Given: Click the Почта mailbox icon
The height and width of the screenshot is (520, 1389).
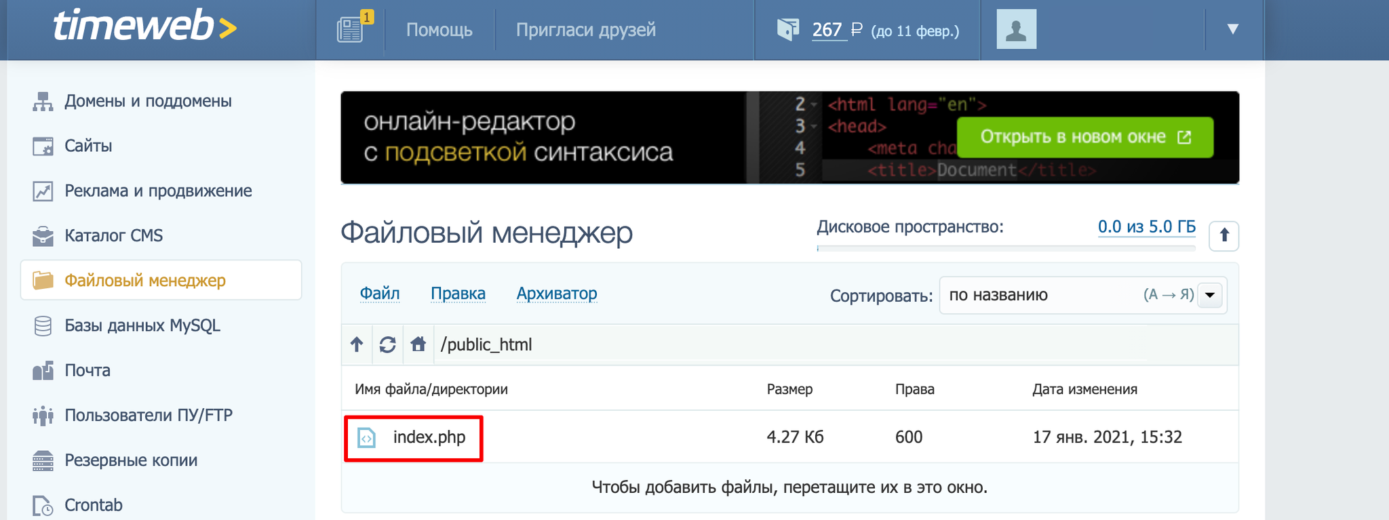Looking at the screenshot, I should 43,370.
